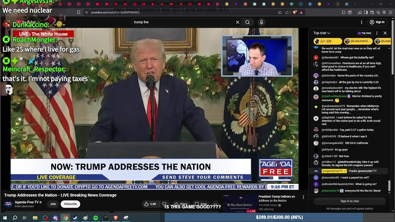Start voice search with microphone icon

pyautogui.click(x=261, y=22)
